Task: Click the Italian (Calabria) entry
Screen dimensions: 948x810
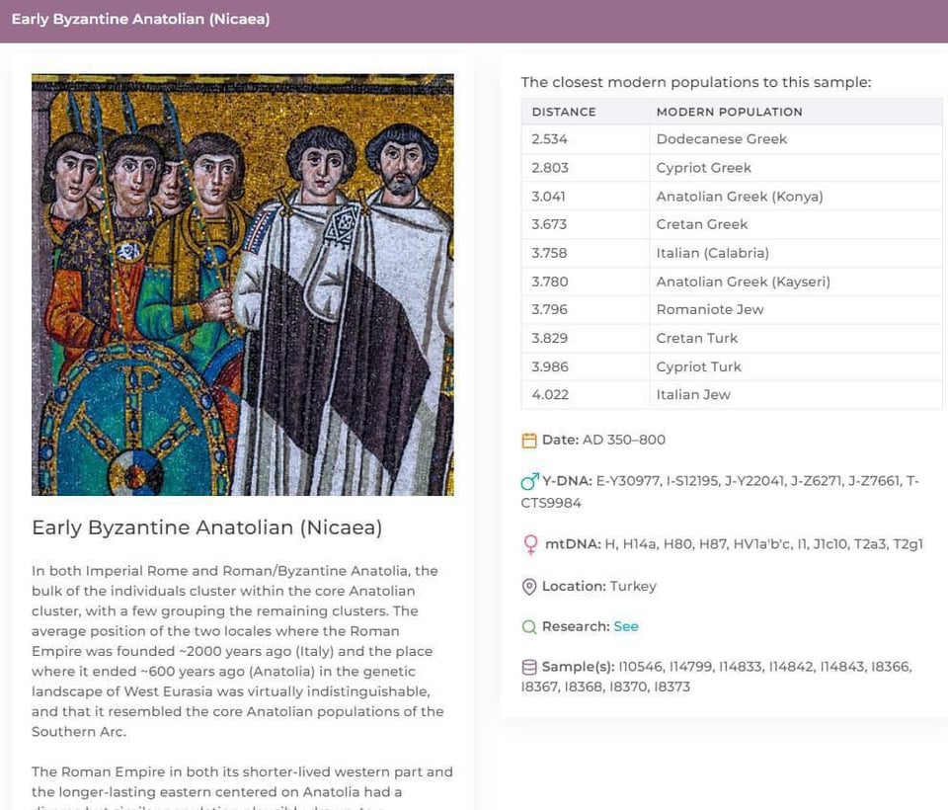Action: point(712,253)
